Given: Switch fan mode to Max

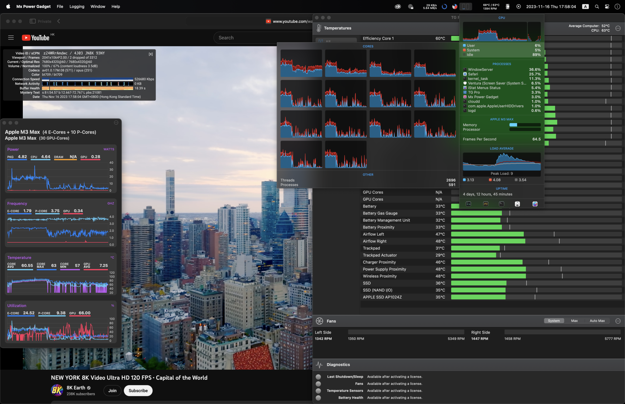Looking at the screenshot, I should click(574, 321).
